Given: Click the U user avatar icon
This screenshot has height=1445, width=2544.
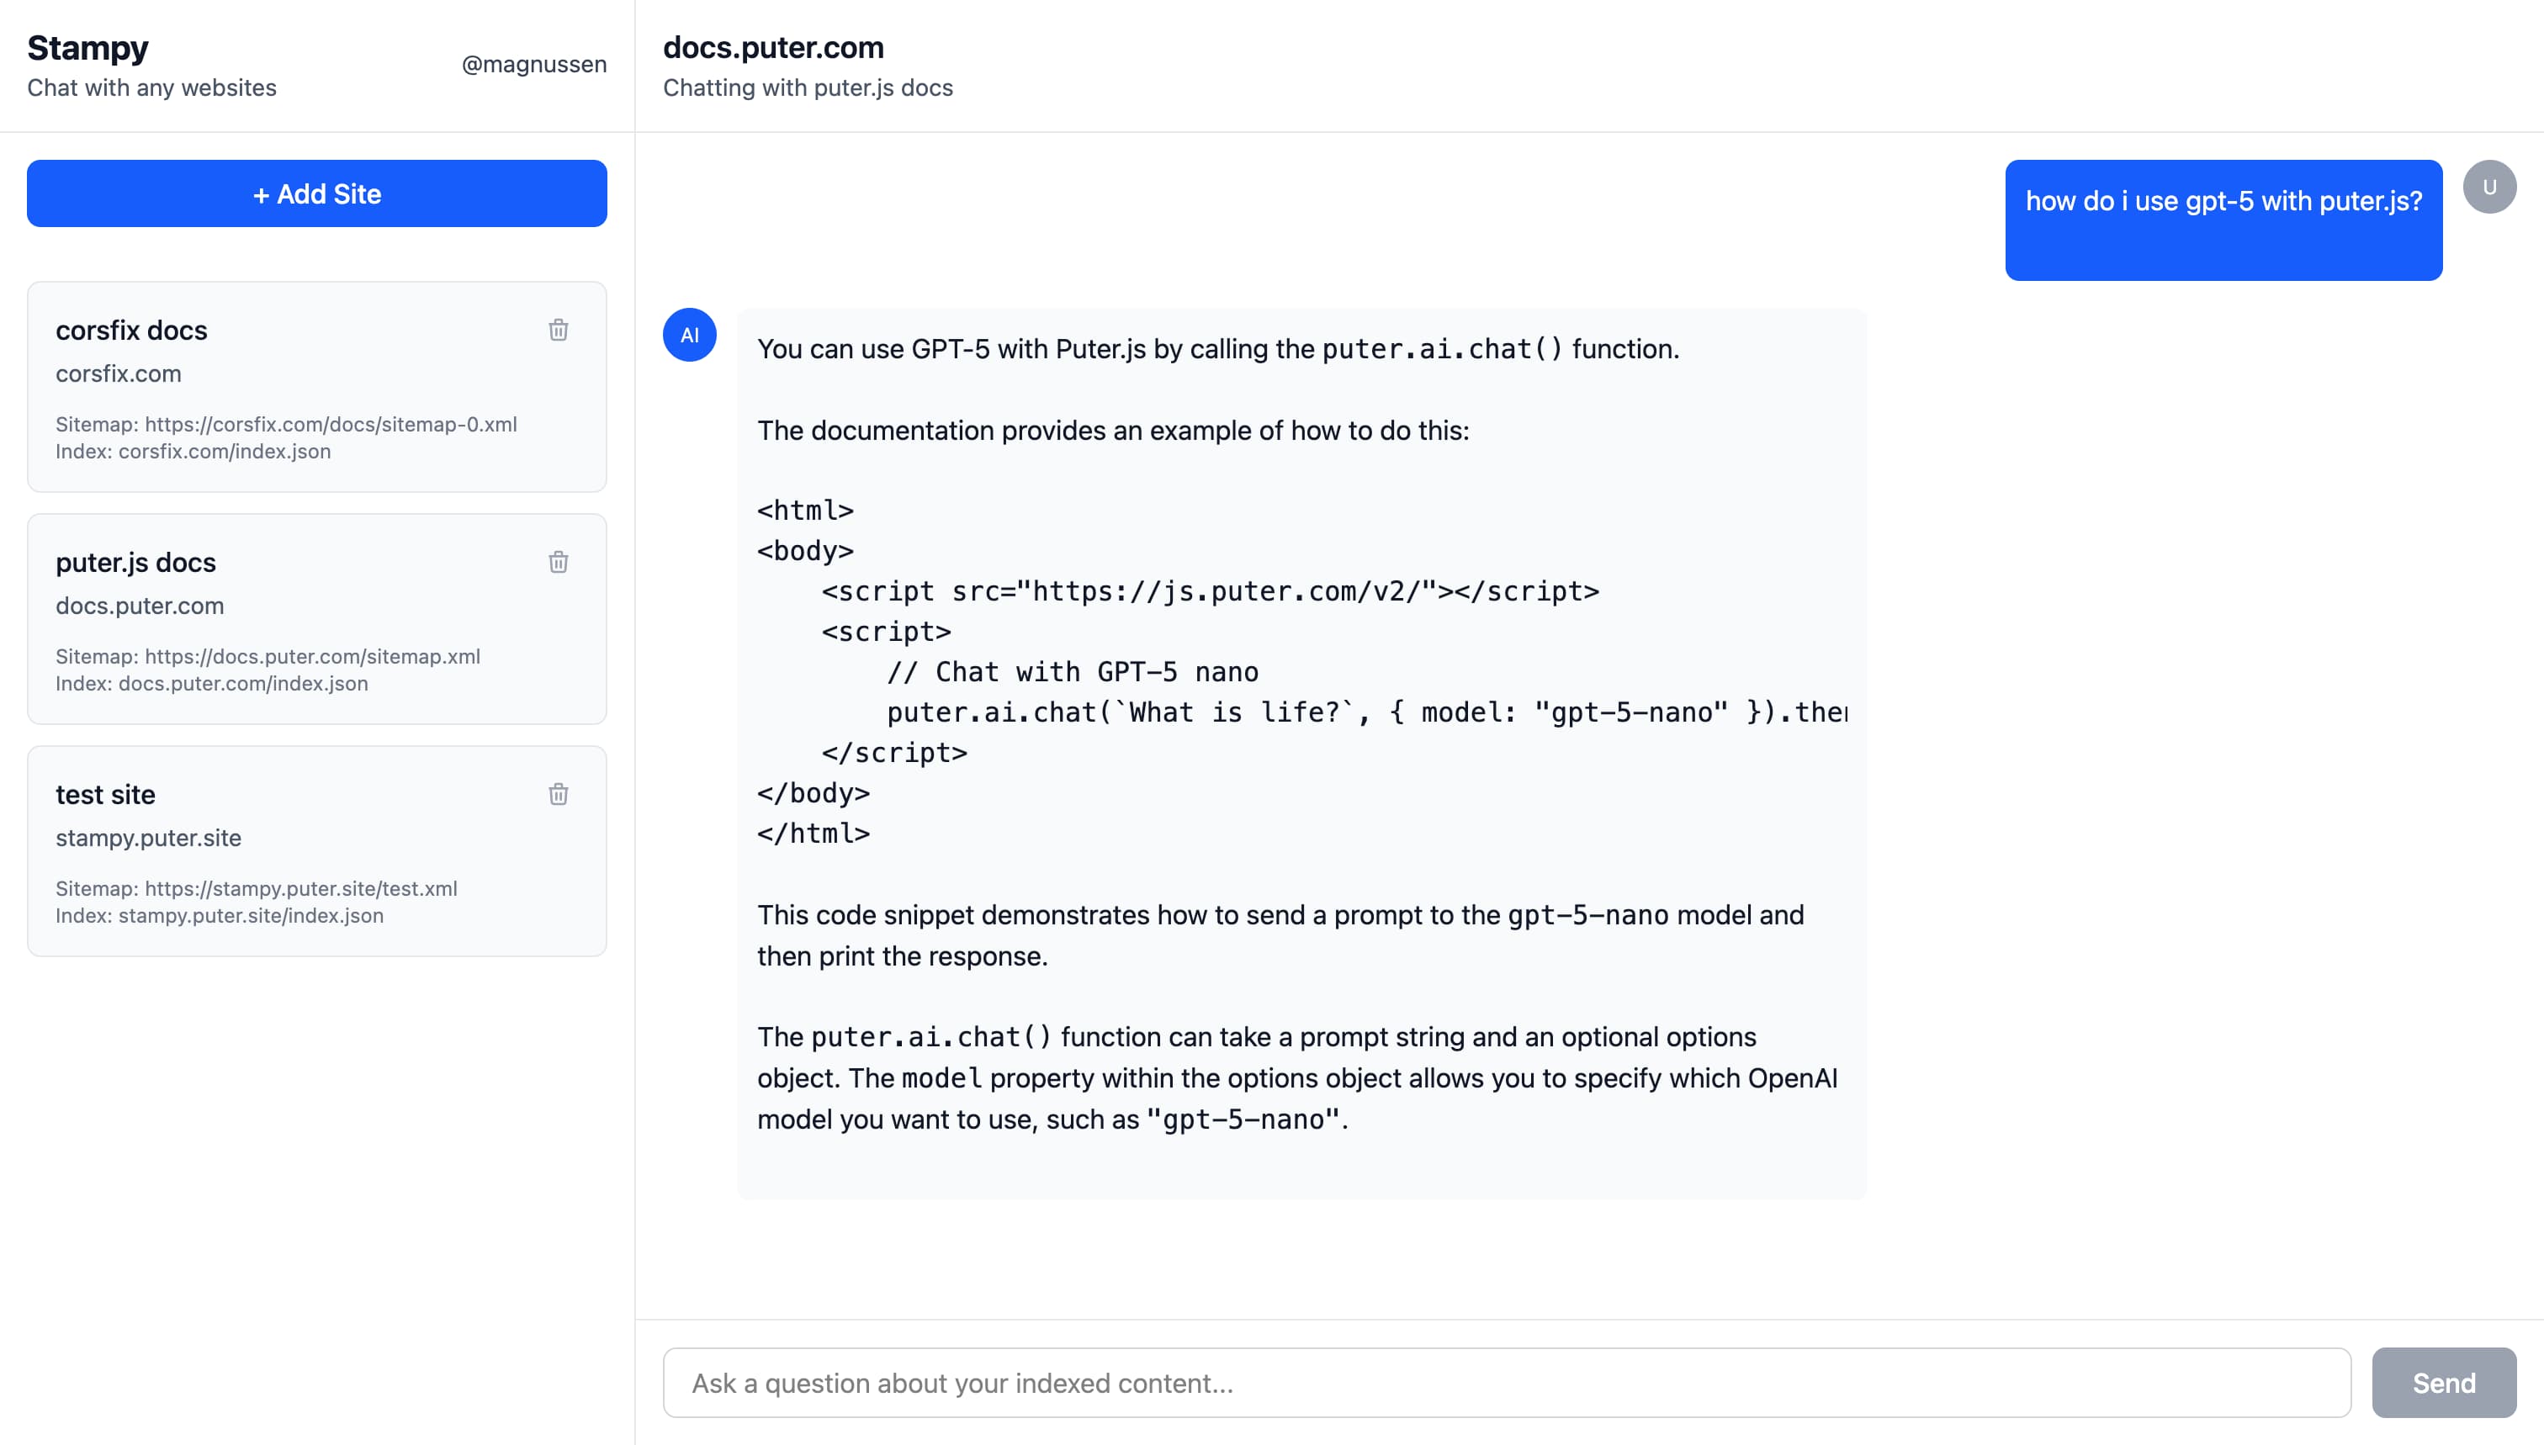Looking at the screenshot, I should tap(2489, 186).
